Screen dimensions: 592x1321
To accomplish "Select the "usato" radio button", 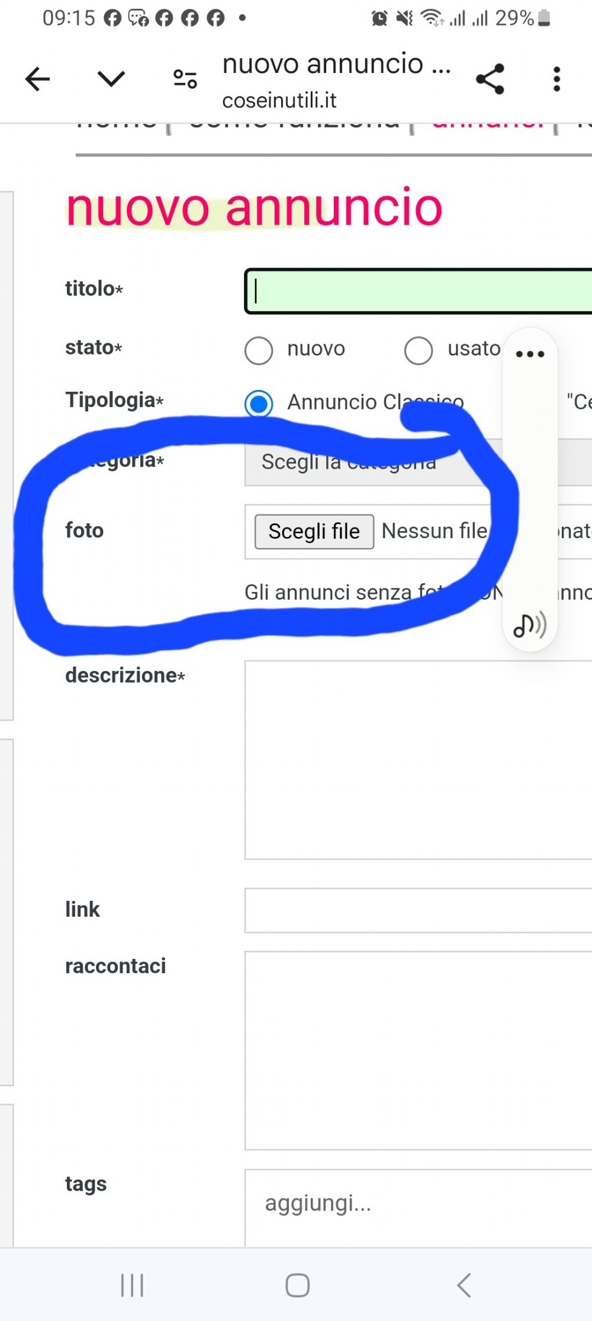I will (419, 350).
